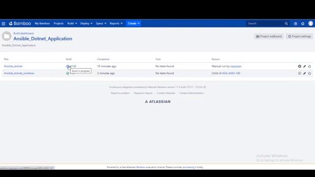Expand the Specs dropdown menu
Viewport: 315px width, 177px height.
(101, 24)
